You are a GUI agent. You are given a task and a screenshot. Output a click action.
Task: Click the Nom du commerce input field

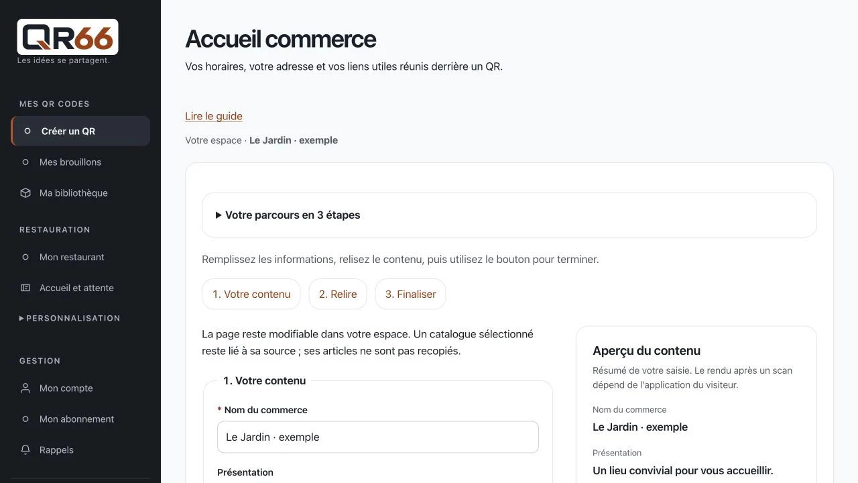[378, 437]
